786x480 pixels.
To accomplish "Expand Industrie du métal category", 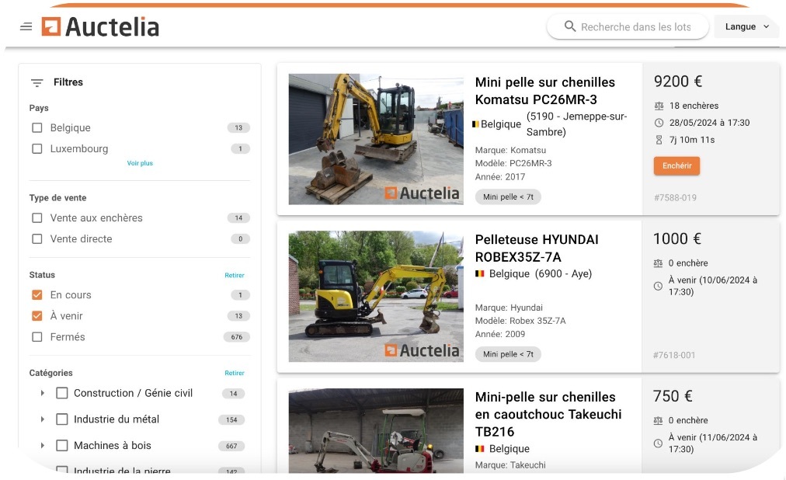I will point(43,419).
